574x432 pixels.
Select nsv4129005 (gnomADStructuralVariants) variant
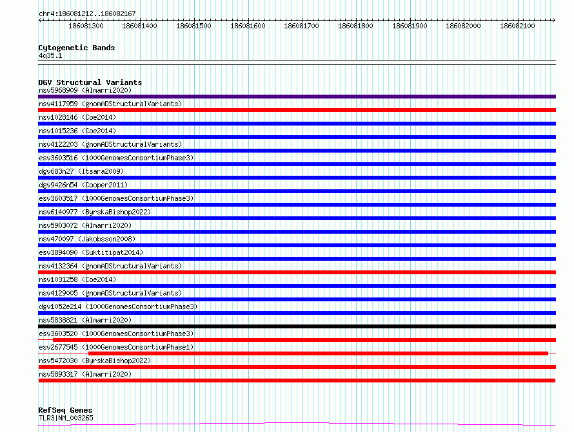pyautogui.click(x=110, y=293)
